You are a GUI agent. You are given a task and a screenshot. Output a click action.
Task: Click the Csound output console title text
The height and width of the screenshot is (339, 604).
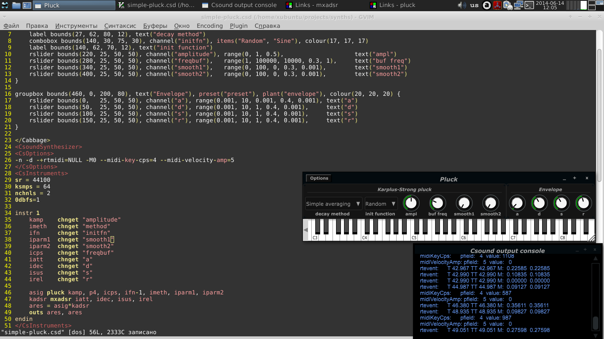[x=508, y=251]
